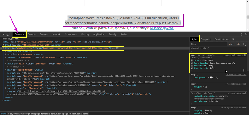Image resolution: width=249 pixels, height=115 pixels.
Task: Close the DevTools panel
Action: [246, 34]
